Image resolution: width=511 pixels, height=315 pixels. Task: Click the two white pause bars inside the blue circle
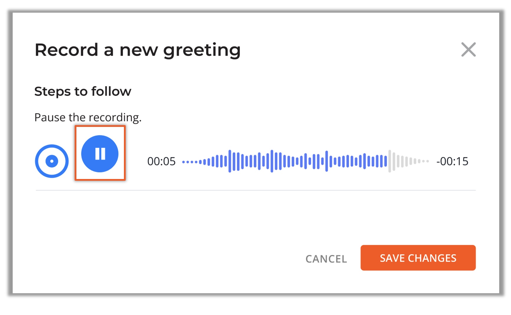click(100, 154)
